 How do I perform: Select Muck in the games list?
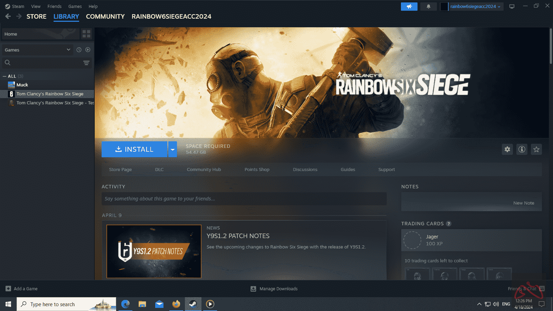point(22,85)
